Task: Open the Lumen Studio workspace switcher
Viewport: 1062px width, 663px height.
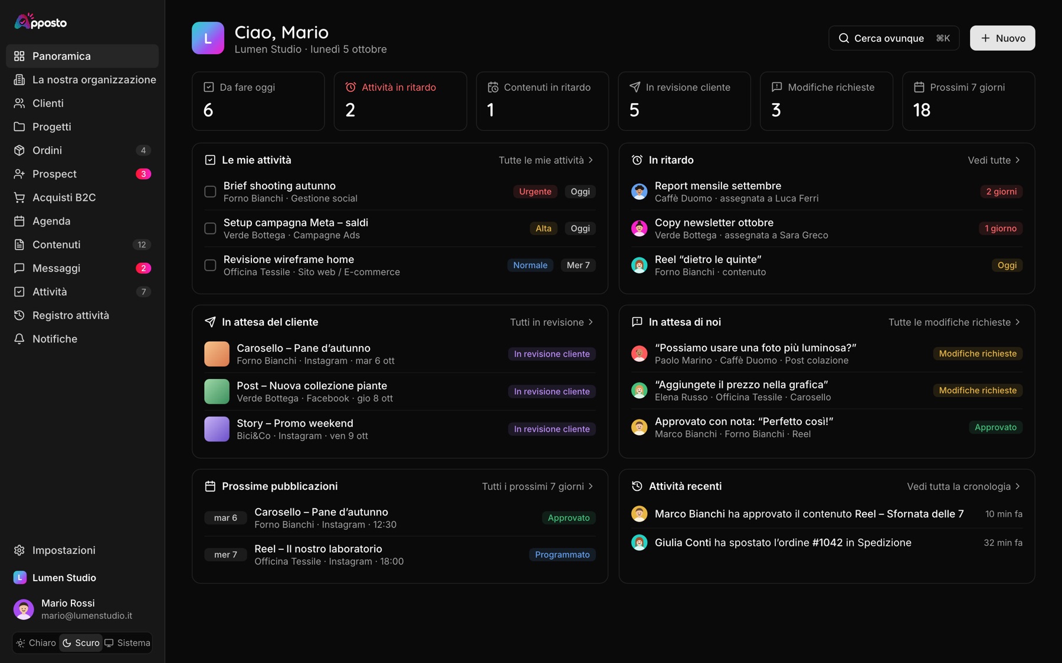Action: tap(82, 578)
